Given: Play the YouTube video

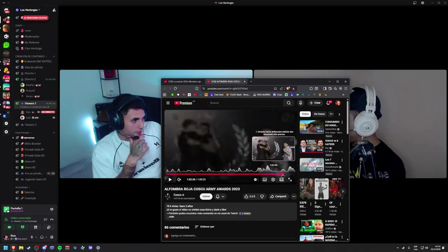Looking at the screenshot, I should [x=170, y=180].
